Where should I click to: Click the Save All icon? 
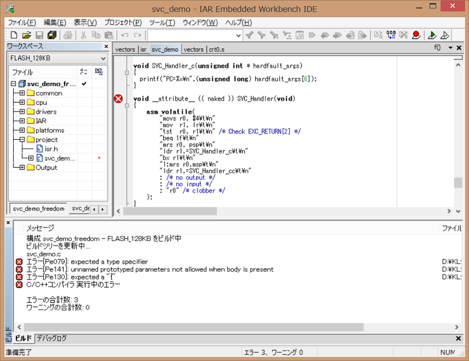pyautogui.click(x=52, y=35)
